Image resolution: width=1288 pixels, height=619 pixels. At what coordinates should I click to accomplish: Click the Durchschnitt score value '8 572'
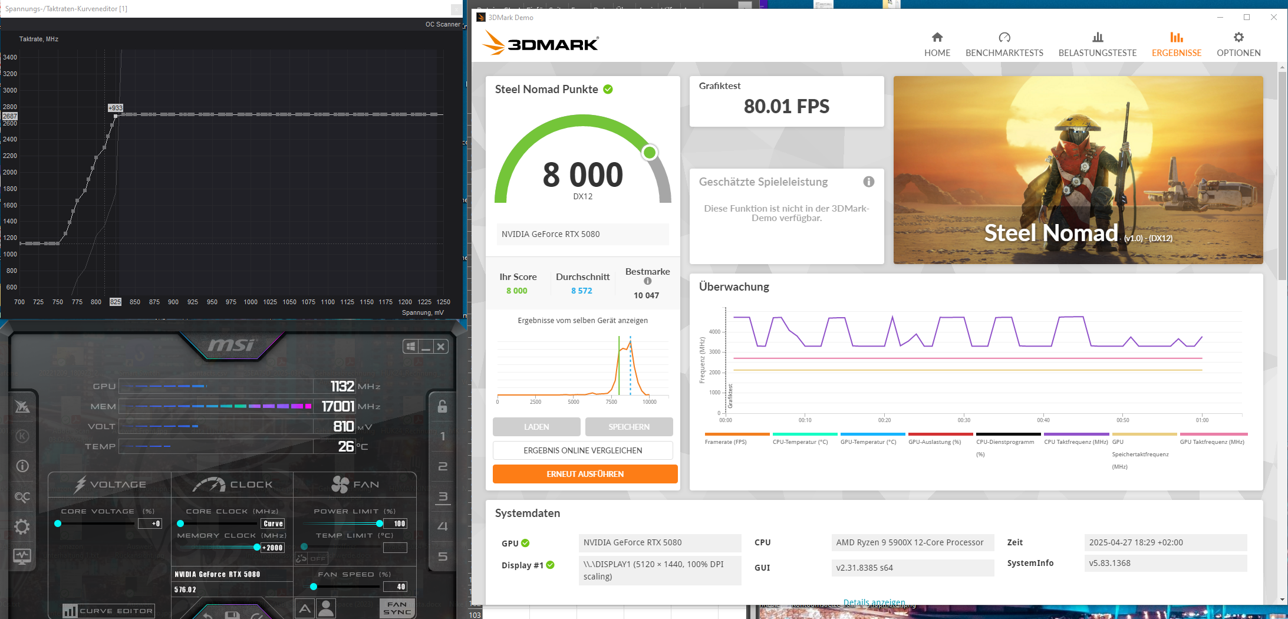click(582, 291)
